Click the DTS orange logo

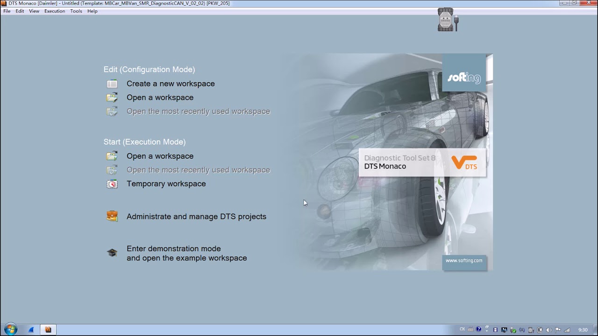coord(464,162)
